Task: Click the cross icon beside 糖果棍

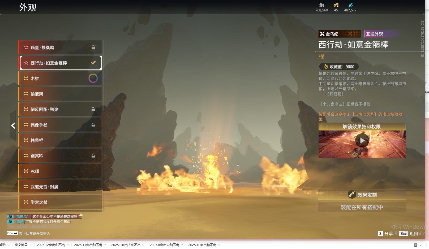Action: coord(26,140)
